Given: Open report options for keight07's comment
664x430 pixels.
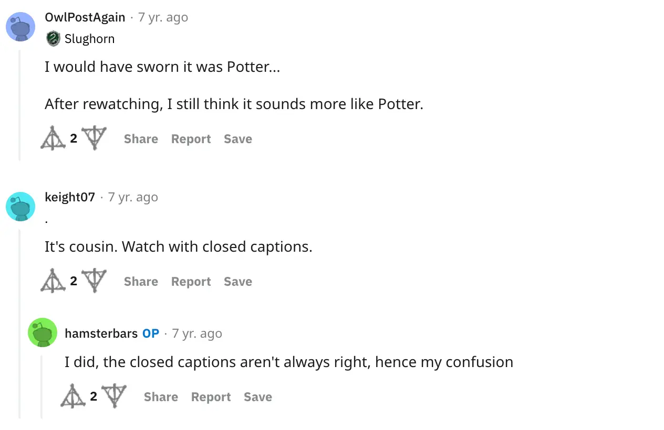Looking at the screenshot, I should [x=191, y=282].
